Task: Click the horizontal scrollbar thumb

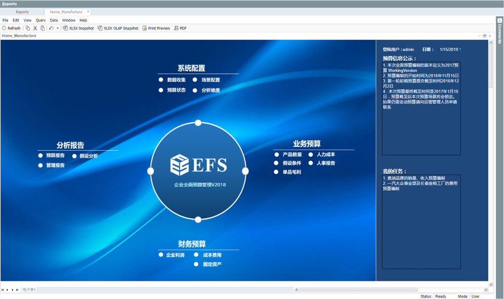Action: coord(359,290)
